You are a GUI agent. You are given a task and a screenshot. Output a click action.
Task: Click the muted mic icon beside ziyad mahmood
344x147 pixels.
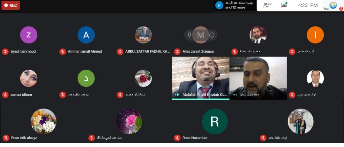point(5,52)
